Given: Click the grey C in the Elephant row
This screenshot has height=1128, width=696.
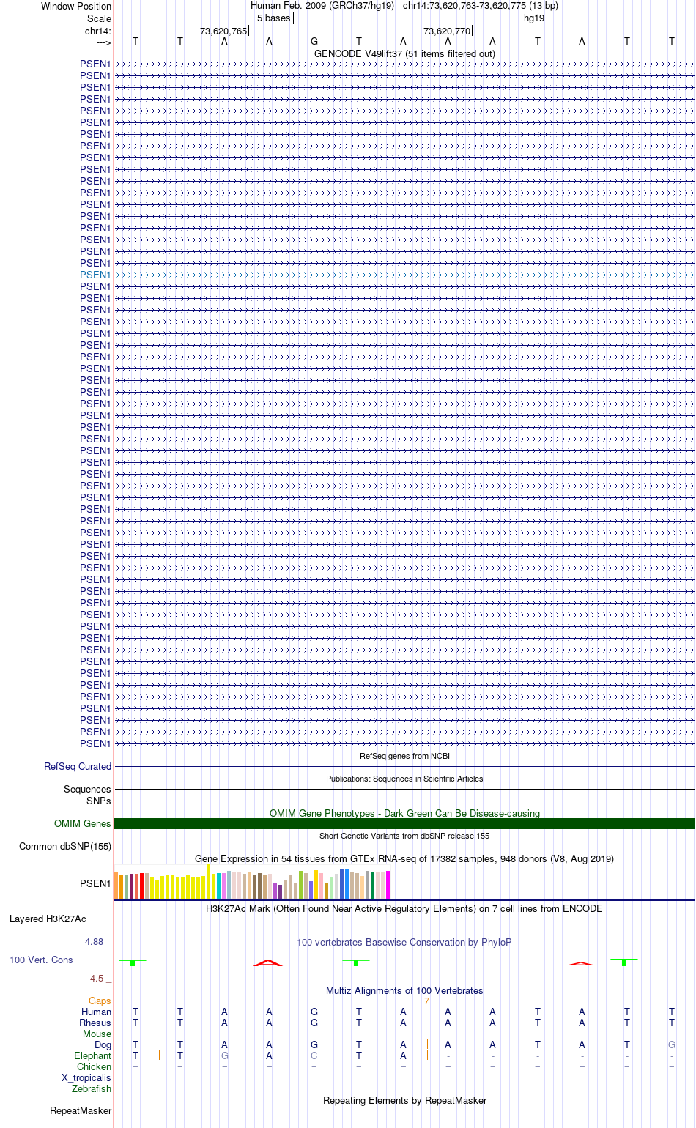Looking at the screenshot, I should point(314,1056).
